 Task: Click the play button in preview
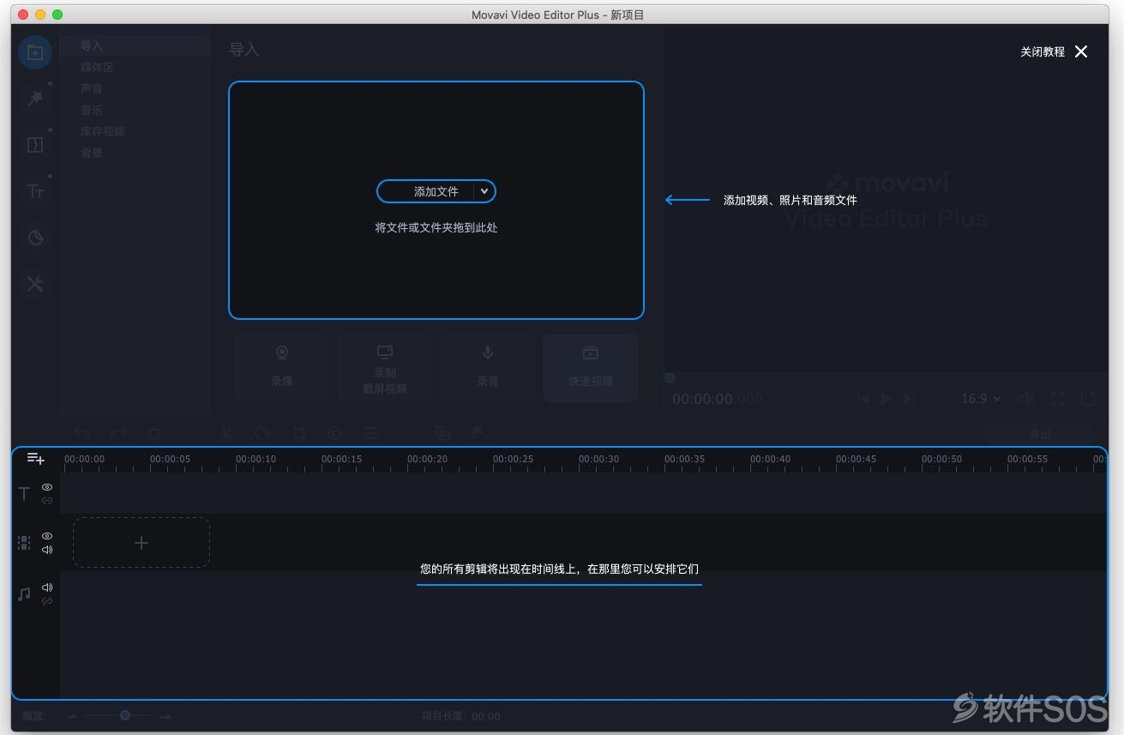[x=887, y=399]
